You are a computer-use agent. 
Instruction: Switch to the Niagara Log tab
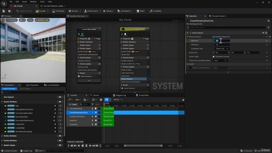tap(119, 95)
